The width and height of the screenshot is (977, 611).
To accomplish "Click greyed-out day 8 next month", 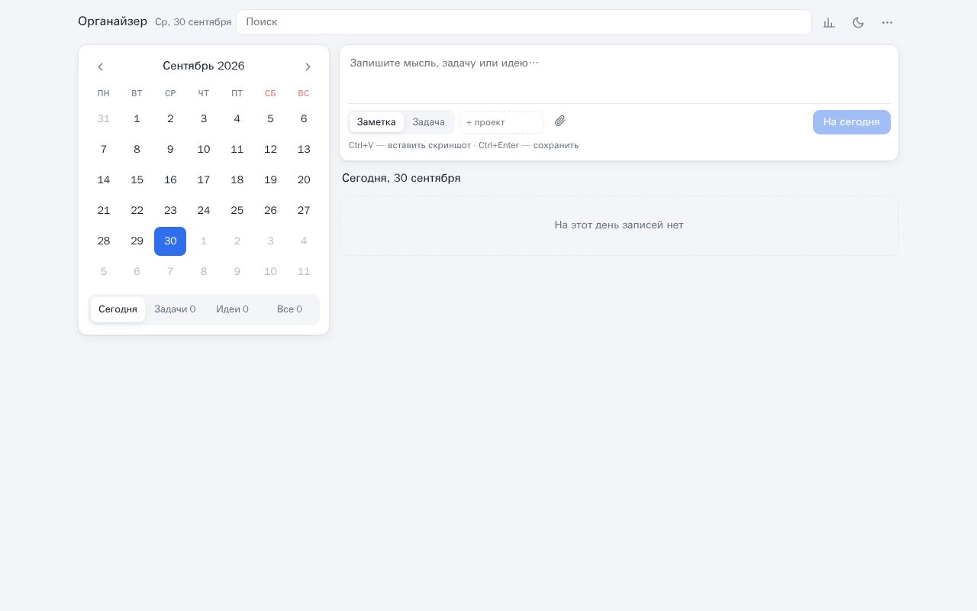I will (x=204, y=272).
